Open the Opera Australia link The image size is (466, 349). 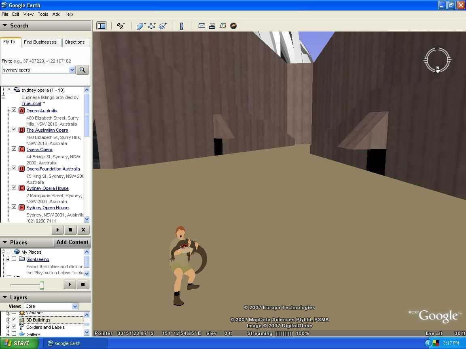(x=42, y=111)
